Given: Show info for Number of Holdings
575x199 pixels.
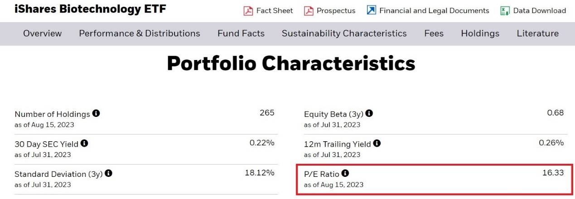Looking at the screenshot, I should tap(96, 113).
